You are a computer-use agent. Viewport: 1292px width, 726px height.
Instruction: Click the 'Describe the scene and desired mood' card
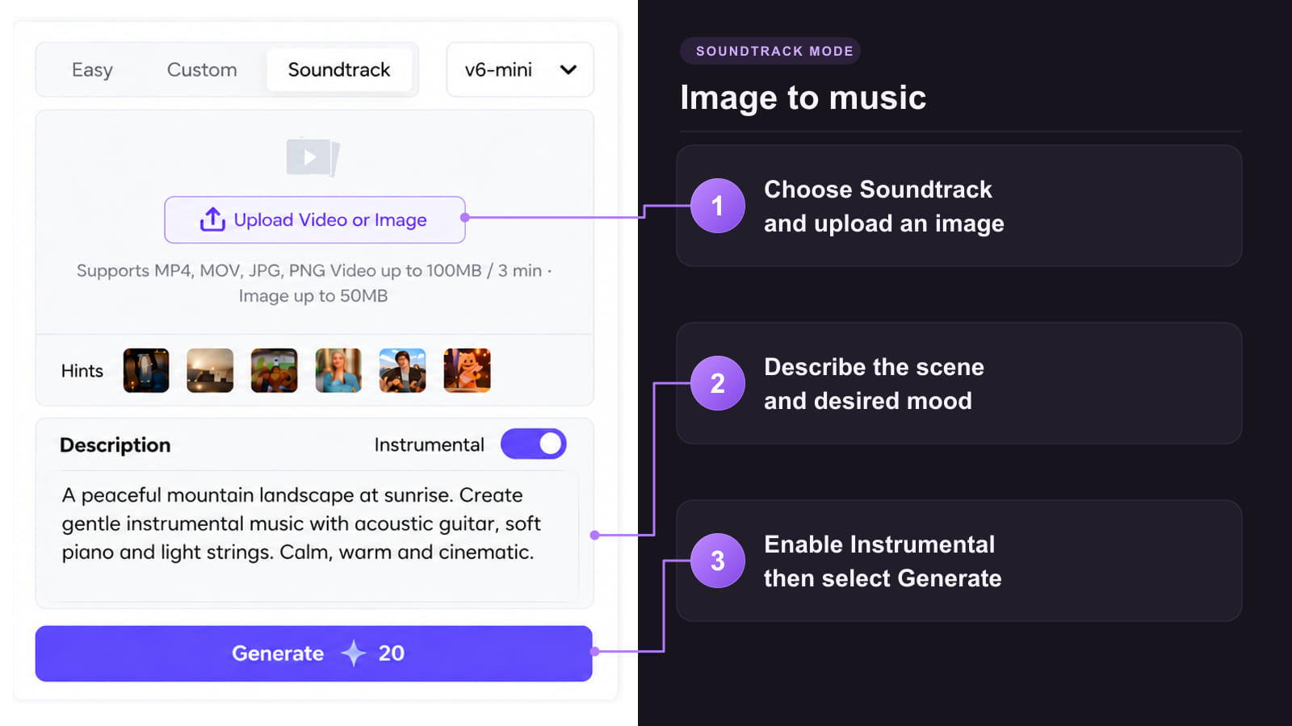(959, 383)
